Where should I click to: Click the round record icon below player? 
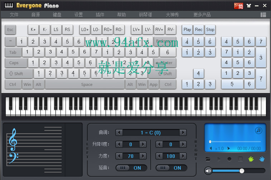pos(229,159)
